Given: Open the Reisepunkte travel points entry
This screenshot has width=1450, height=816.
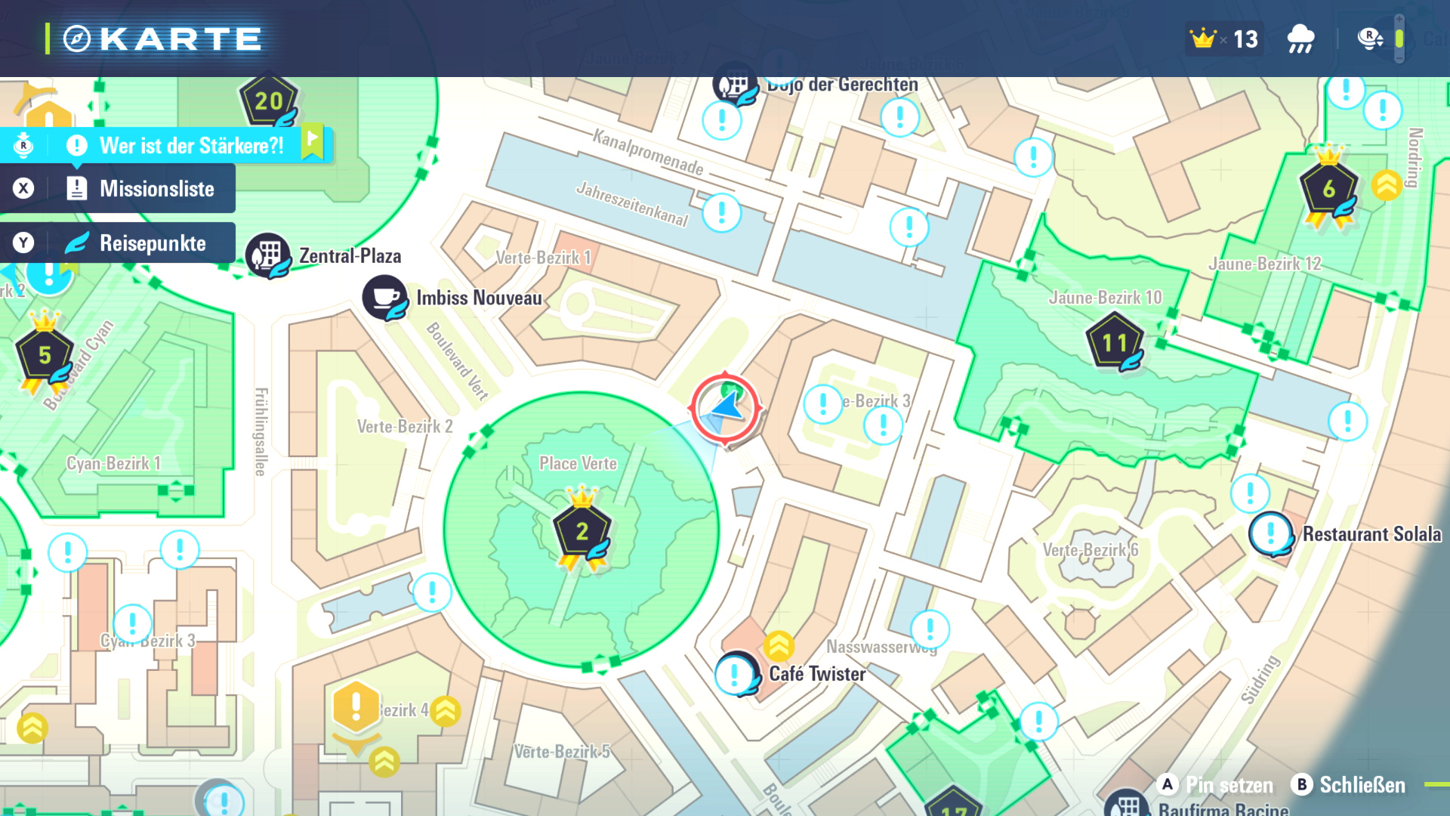Looking at the screenshot, I should pyautogui.click(x=152, y=243).
